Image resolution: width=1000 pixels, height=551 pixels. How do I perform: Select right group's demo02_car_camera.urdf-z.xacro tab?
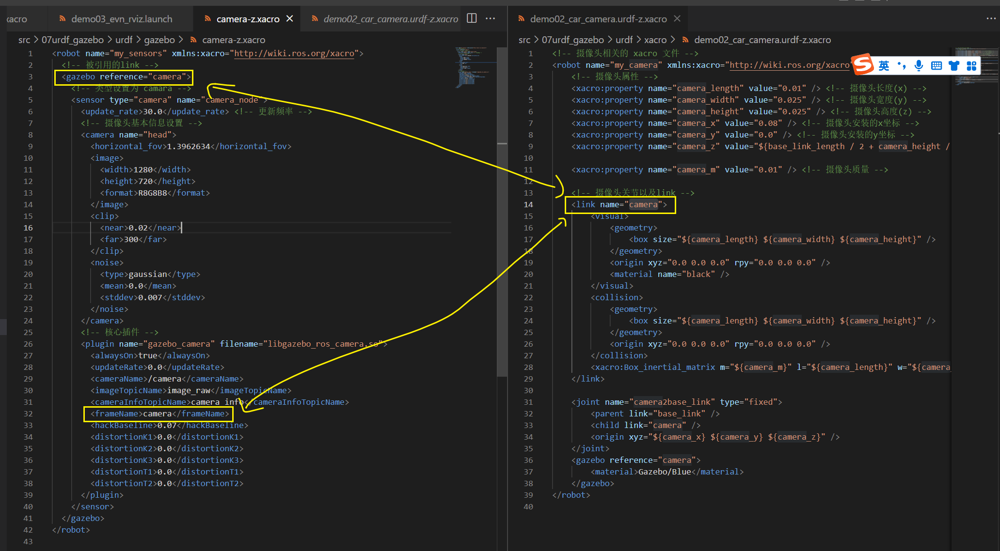coord(598,19)
